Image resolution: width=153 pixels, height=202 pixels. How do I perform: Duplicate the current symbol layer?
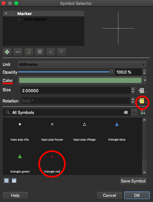click(x=40, y=52)
